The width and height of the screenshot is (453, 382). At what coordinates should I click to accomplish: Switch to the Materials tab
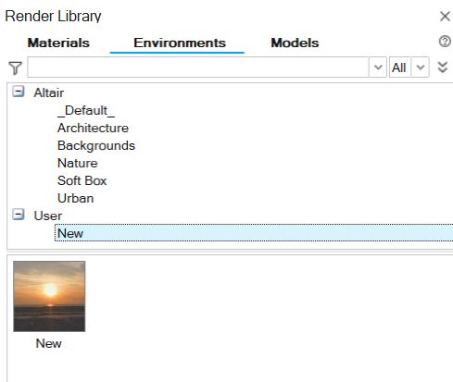pyautogui.click(x=58, y=43)
